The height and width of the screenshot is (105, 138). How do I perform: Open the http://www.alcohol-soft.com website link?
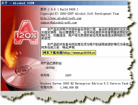pos(61,18)
